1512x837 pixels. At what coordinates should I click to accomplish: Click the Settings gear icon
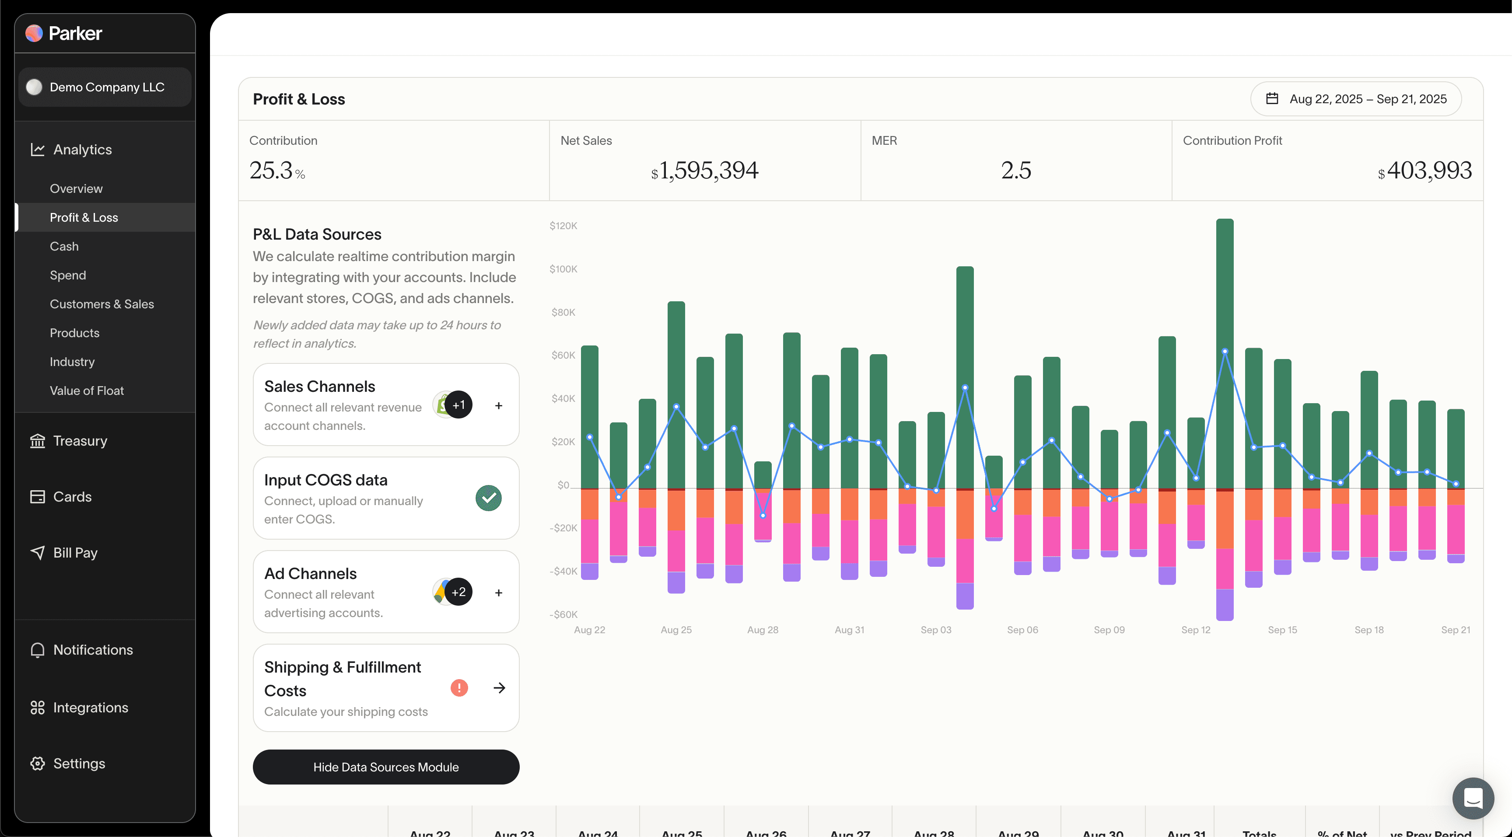tap(38, 763)
